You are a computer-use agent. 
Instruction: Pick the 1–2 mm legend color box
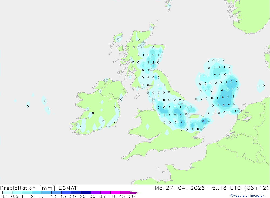point(27,193)
